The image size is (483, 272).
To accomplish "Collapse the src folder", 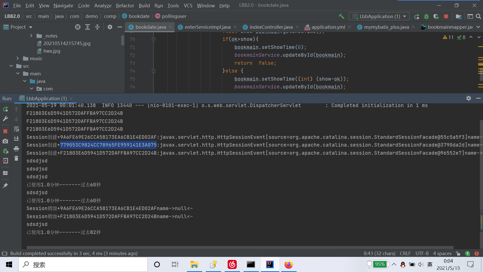I will tap(11, 66).
